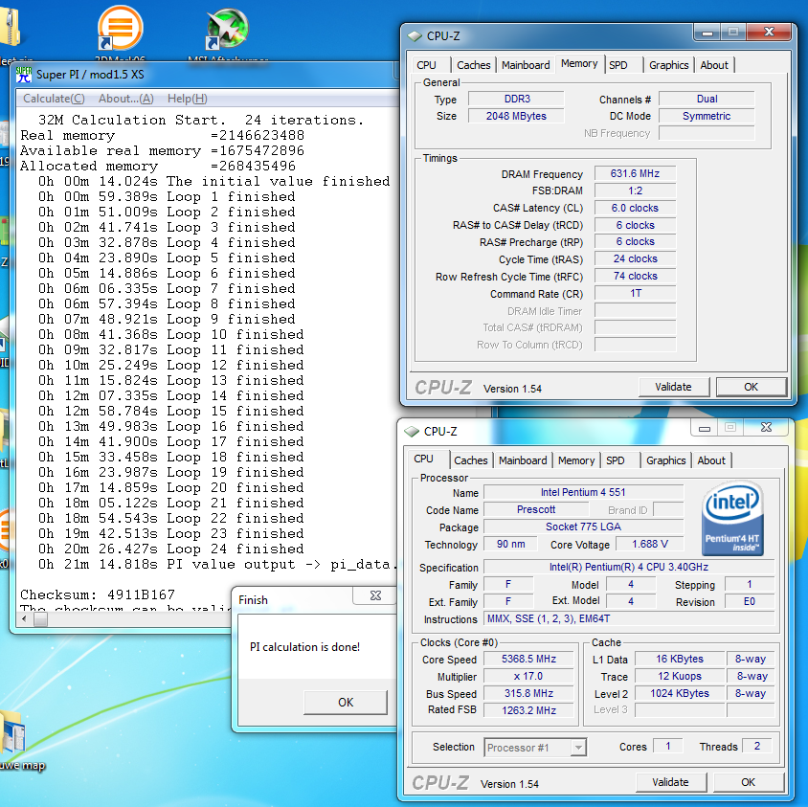Click the Row Refresh 74 clocks value
This screenshot has width=808, height=807.
click(635, 277)
